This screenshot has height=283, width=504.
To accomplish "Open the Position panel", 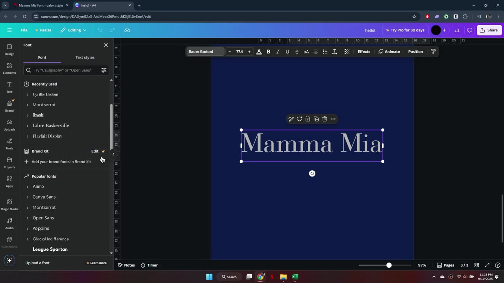I will (415, 51).
